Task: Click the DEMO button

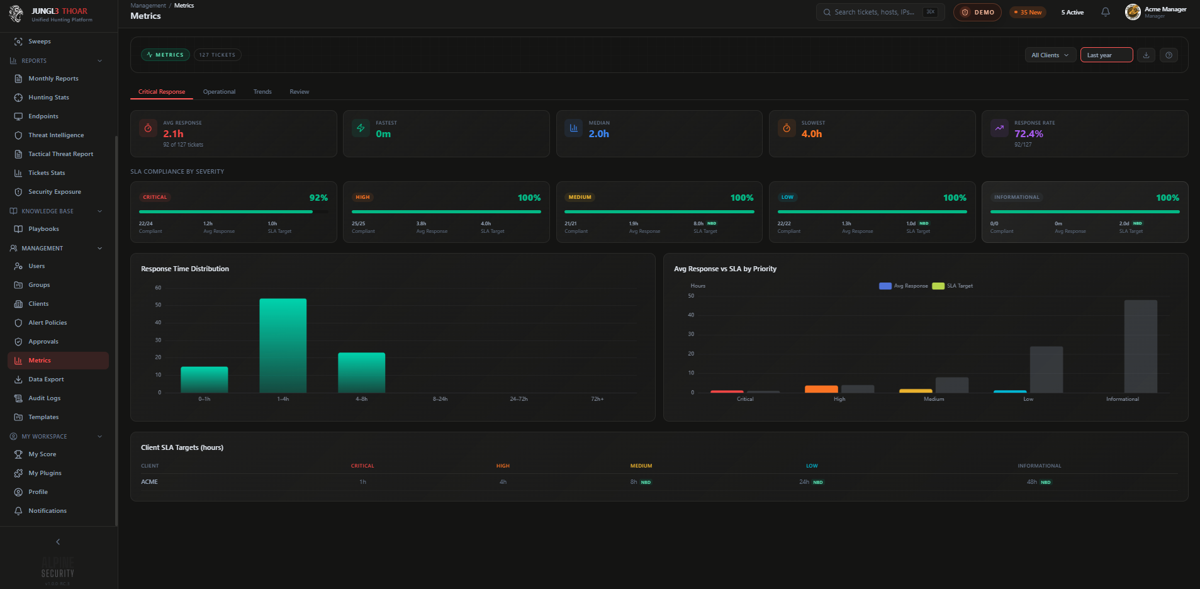Action: click(977, 13)
